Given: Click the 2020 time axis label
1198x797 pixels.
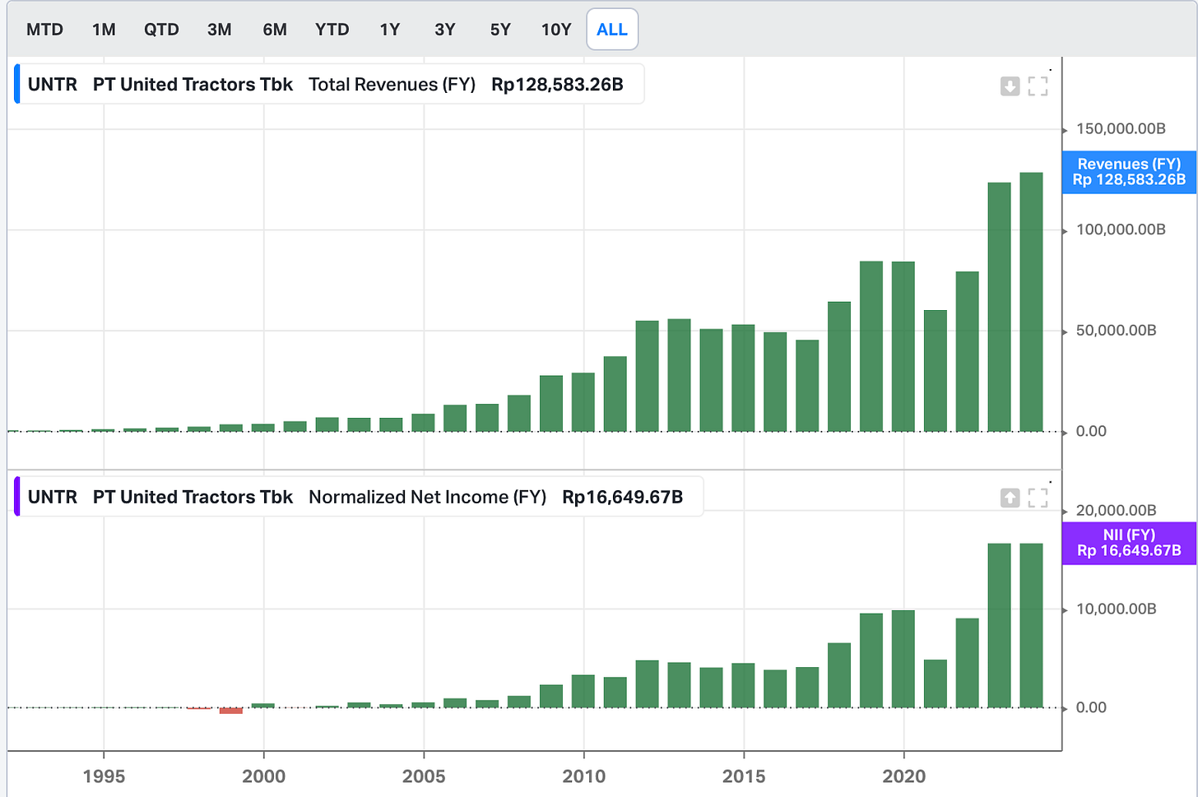Looking at the screenshot, I should tap(904, 776).
